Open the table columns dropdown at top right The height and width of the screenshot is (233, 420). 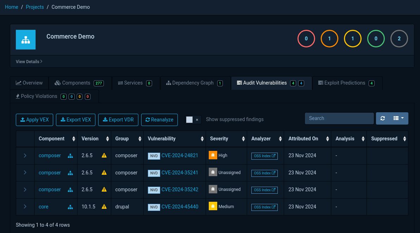[x=398, y=118]
